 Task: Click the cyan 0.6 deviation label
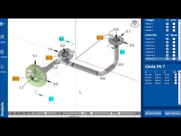(x=61, y=39)
